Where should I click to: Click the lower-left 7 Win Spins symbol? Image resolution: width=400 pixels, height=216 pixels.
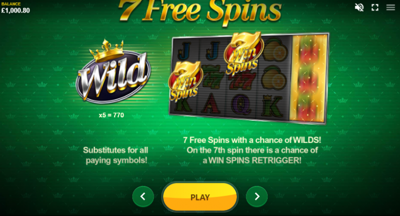click(185, 82)
